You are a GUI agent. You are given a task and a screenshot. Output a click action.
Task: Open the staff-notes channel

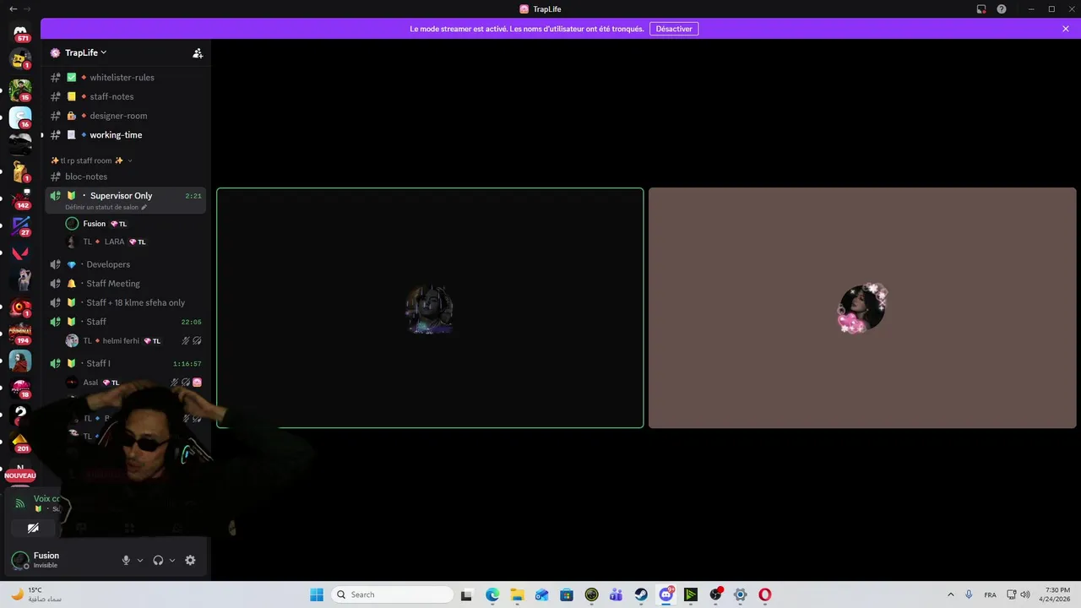(125, 96)
